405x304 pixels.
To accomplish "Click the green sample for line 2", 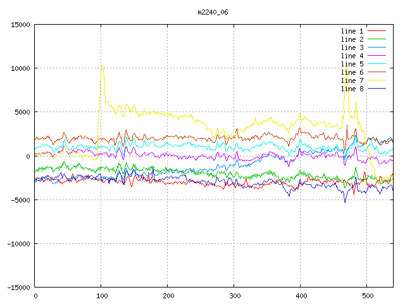I will click(x=377, y=39).
